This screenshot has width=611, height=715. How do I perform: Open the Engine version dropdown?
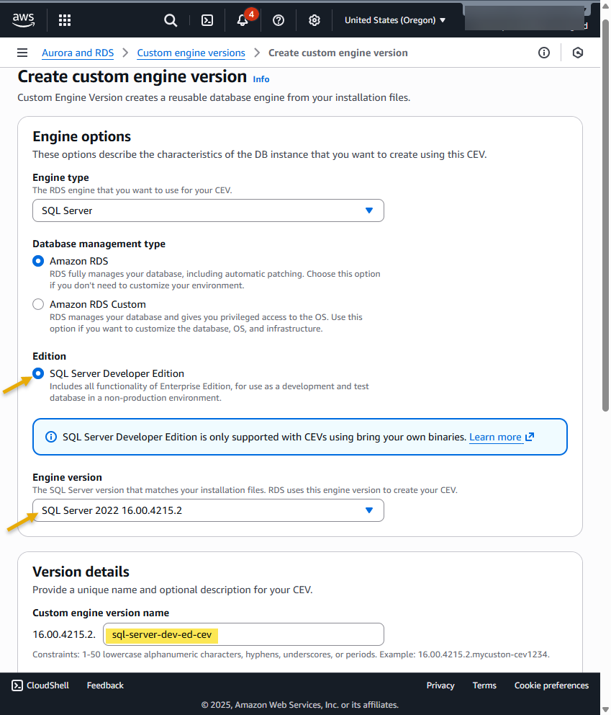[x=208, y=510]
